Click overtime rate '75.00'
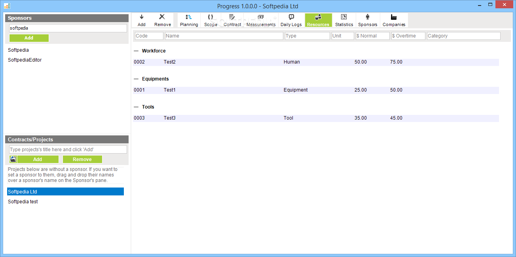Viewport: 516px width, 257px height. [396, 62]
